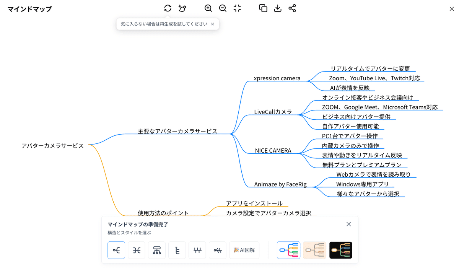
Task: Dismiss the regenerate hint tooltip
Action: tap(213, 24)
